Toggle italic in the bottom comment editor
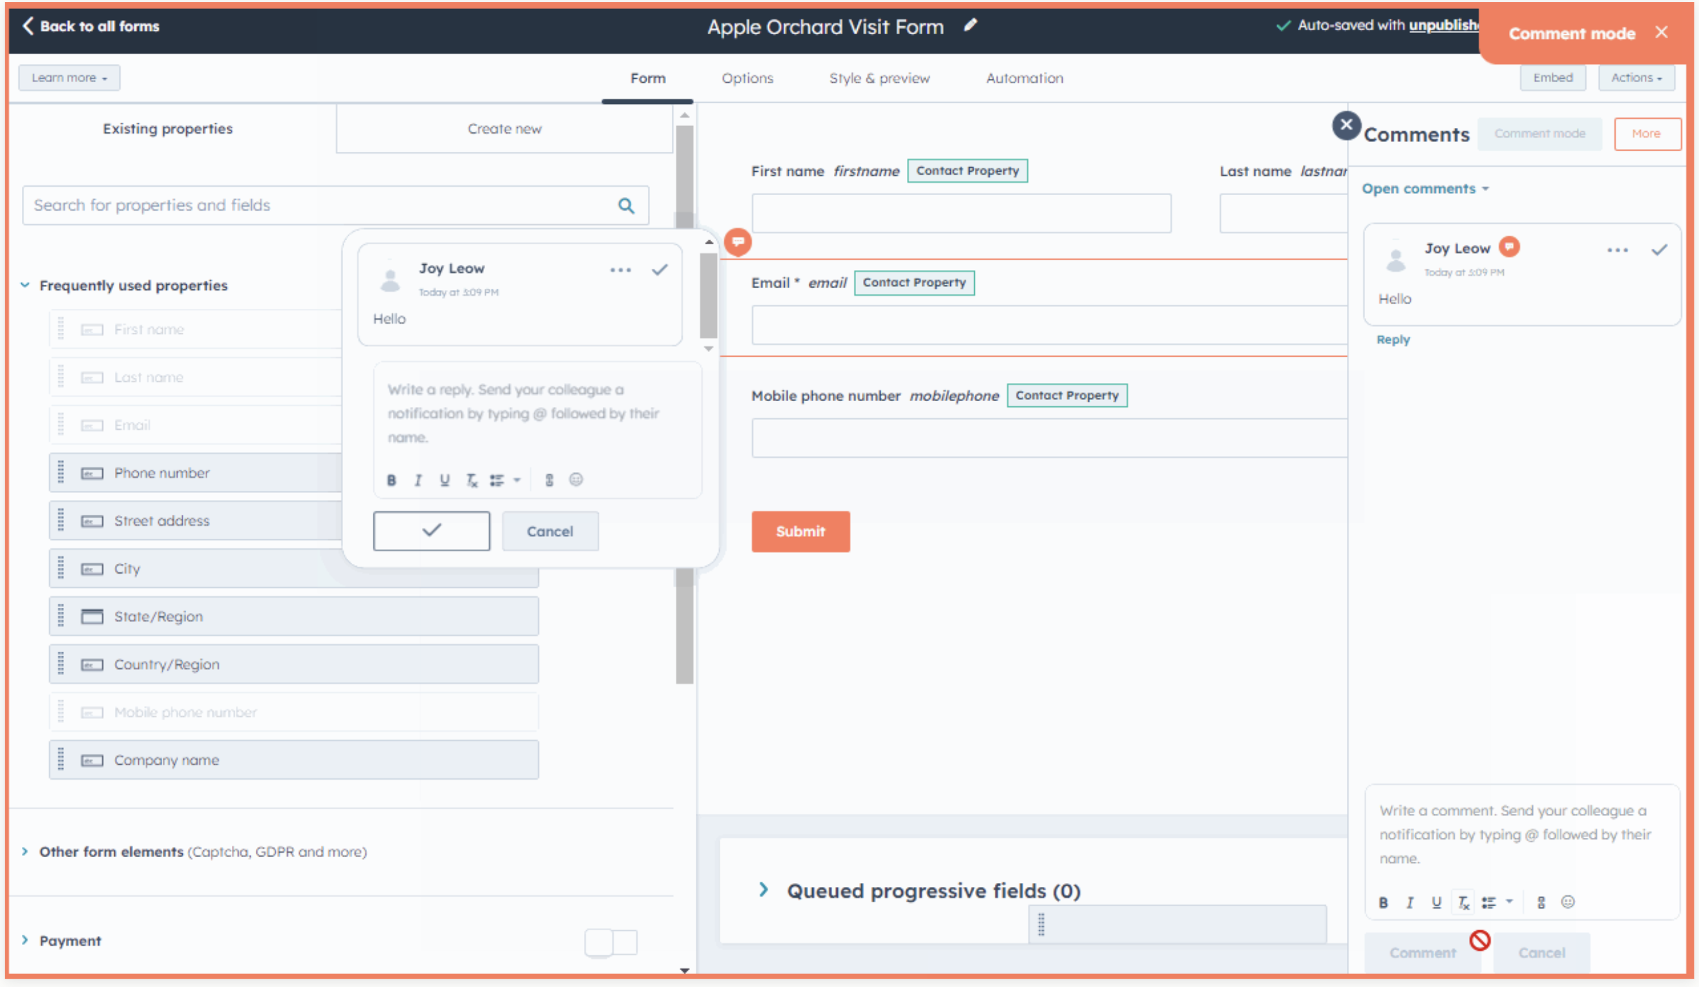1699x987 pixels. coord(1409,902)
